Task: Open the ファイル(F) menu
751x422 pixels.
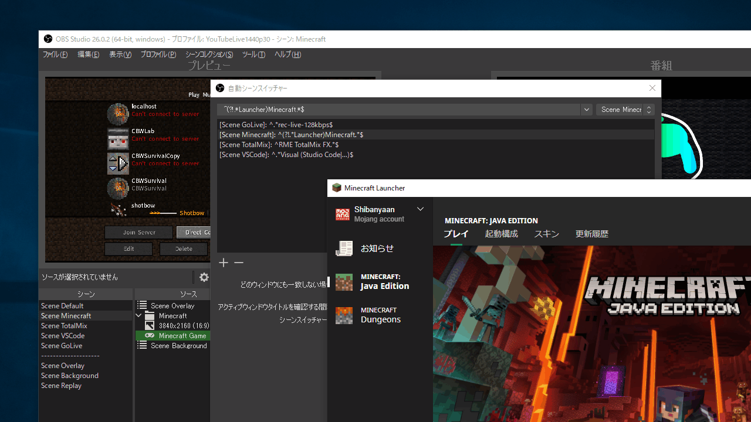Action: [55, 55]
